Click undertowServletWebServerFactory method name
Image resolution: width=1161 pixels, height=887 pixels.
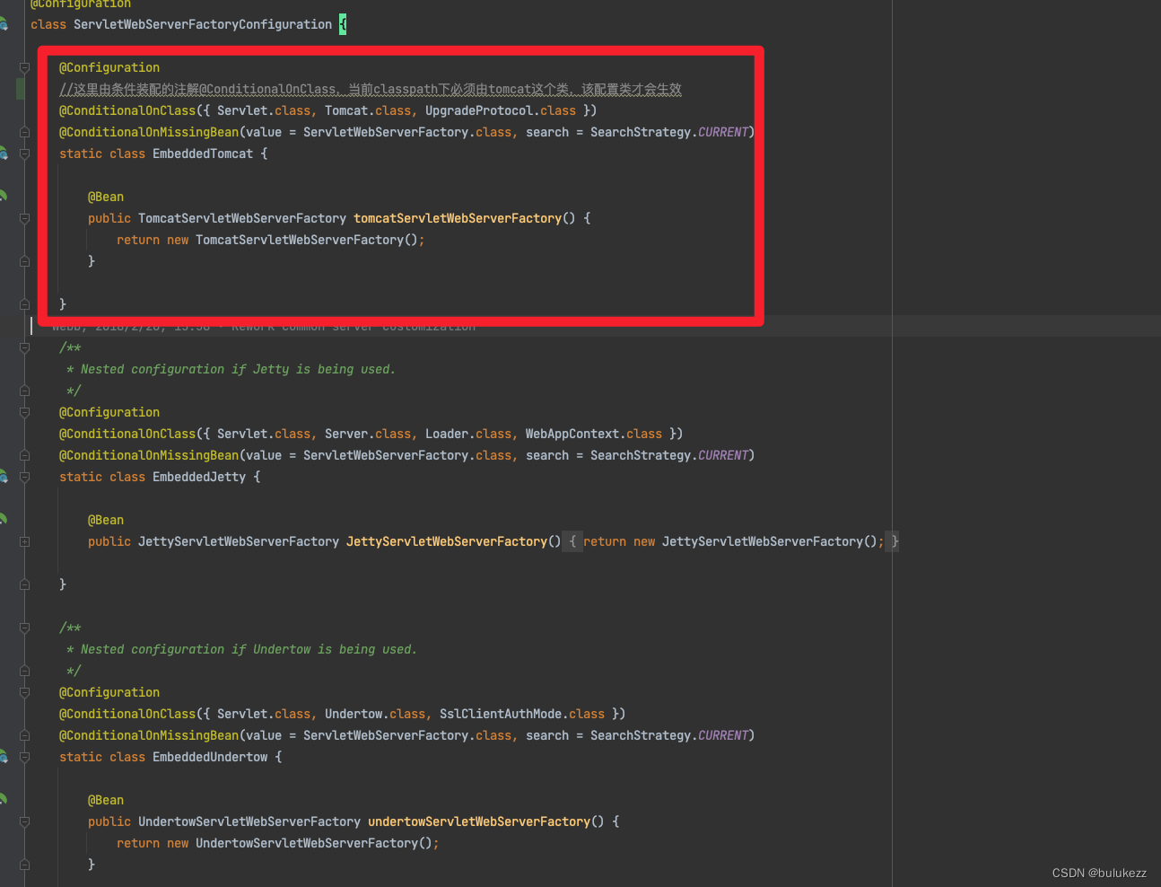(x=479, y=821)
